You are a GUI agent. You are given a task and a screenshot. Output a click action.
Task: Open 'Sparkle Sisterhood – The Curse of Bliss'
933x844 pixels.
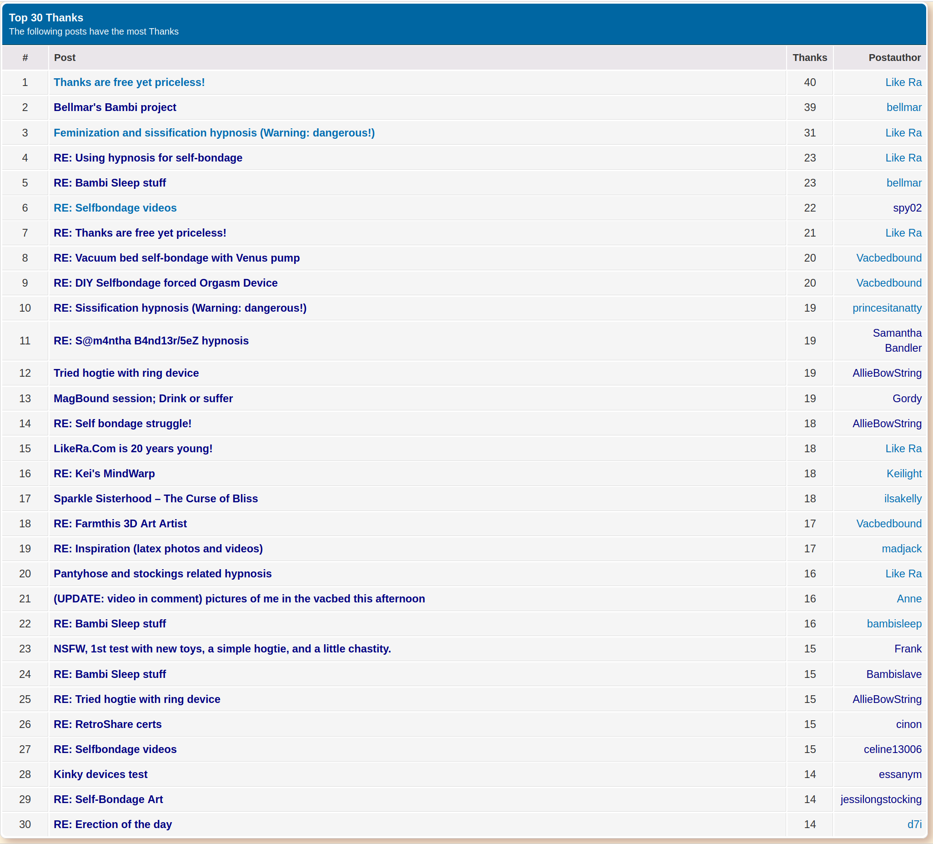tap(155, 498)
